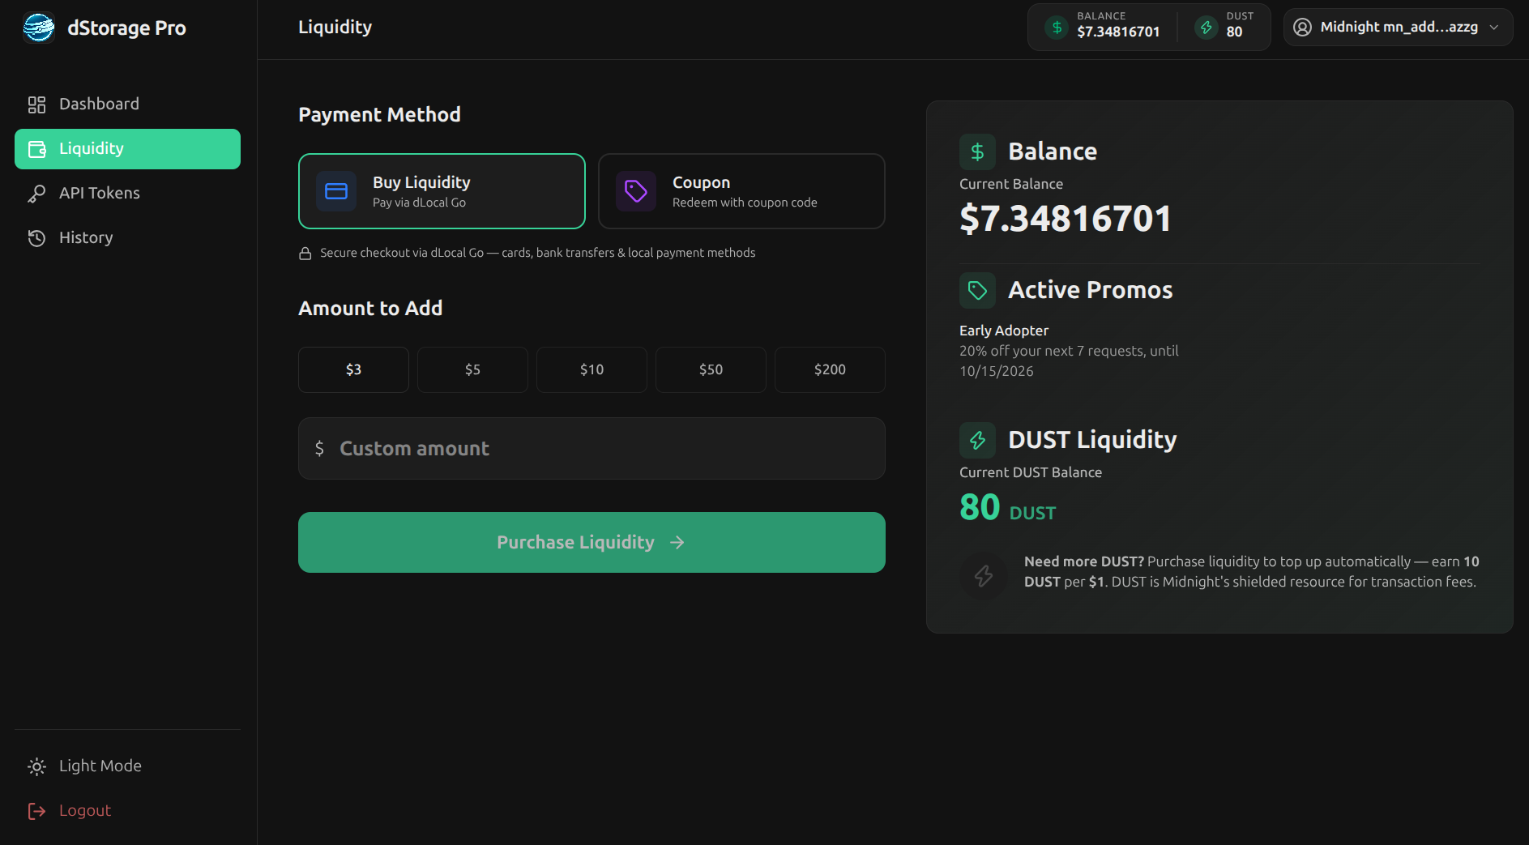
Task: Click the dStorage Pro globe logo
Action: click(38, 28)
